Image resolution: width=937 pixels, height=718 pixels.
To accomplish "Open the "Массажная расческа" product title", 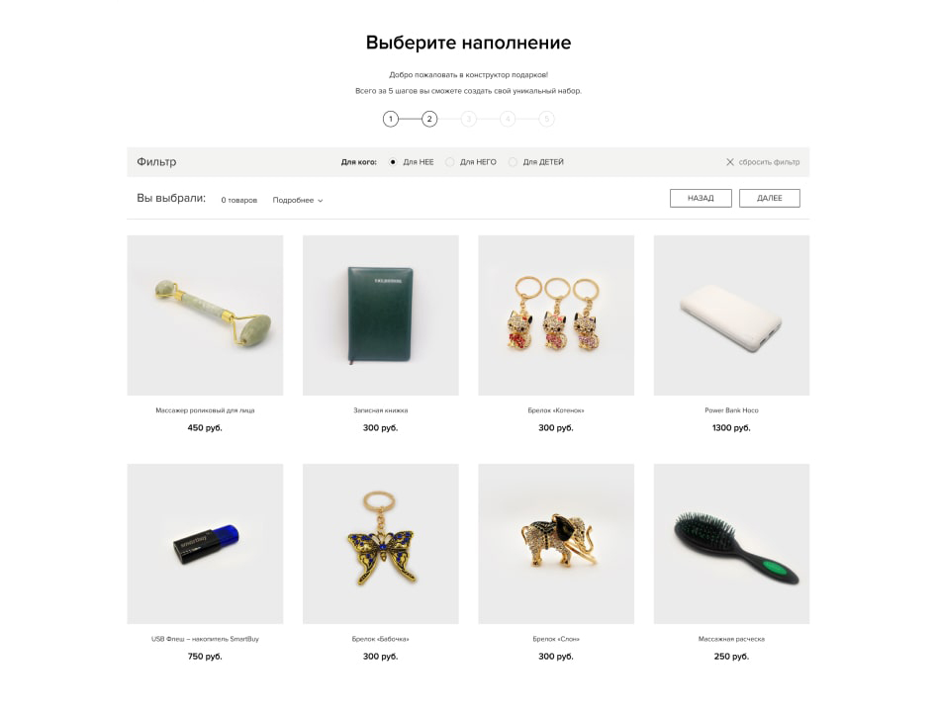I will (731, 639).
